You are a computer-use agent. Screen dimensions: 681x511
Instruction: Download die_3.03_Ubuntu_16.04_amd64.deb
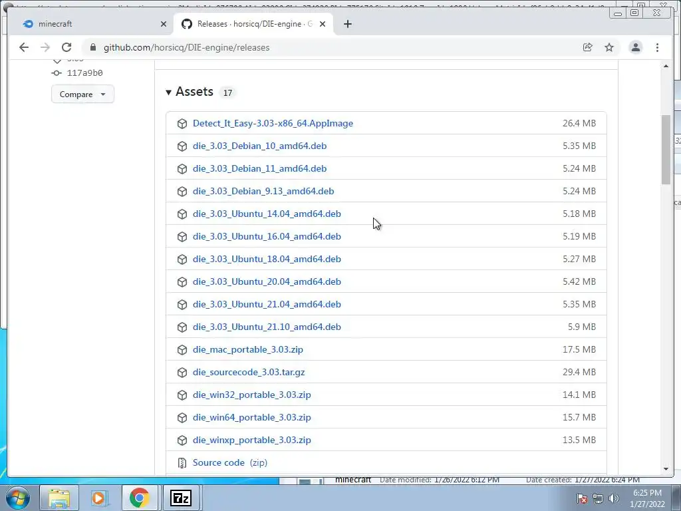(x=267, y=236)
